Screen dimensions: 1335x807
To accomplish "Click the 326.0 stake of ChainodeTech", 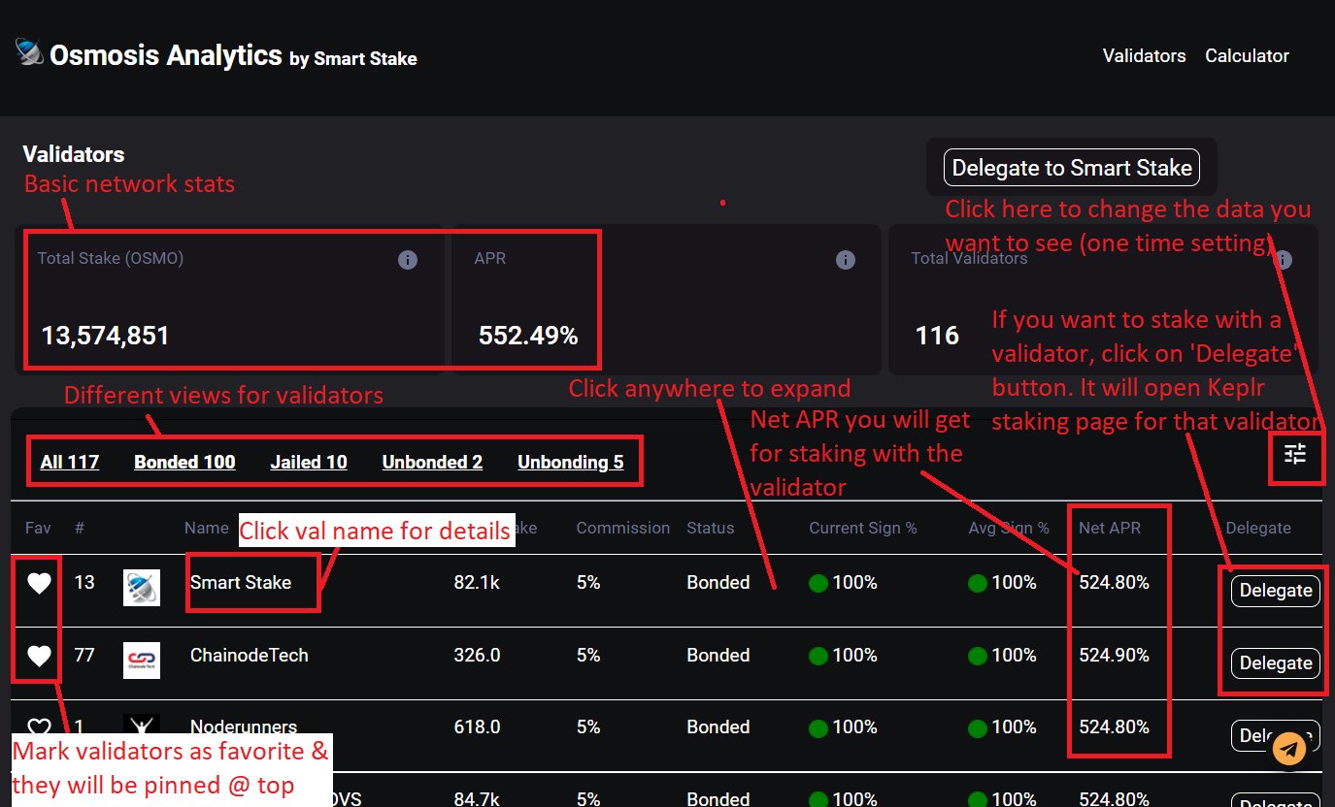I will click(477, 656).
